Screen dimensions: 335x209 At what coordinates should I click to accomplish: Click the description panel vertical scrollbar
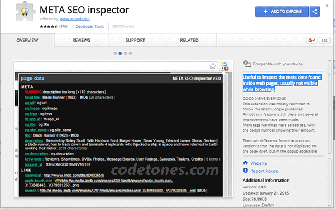click(329, 106)
